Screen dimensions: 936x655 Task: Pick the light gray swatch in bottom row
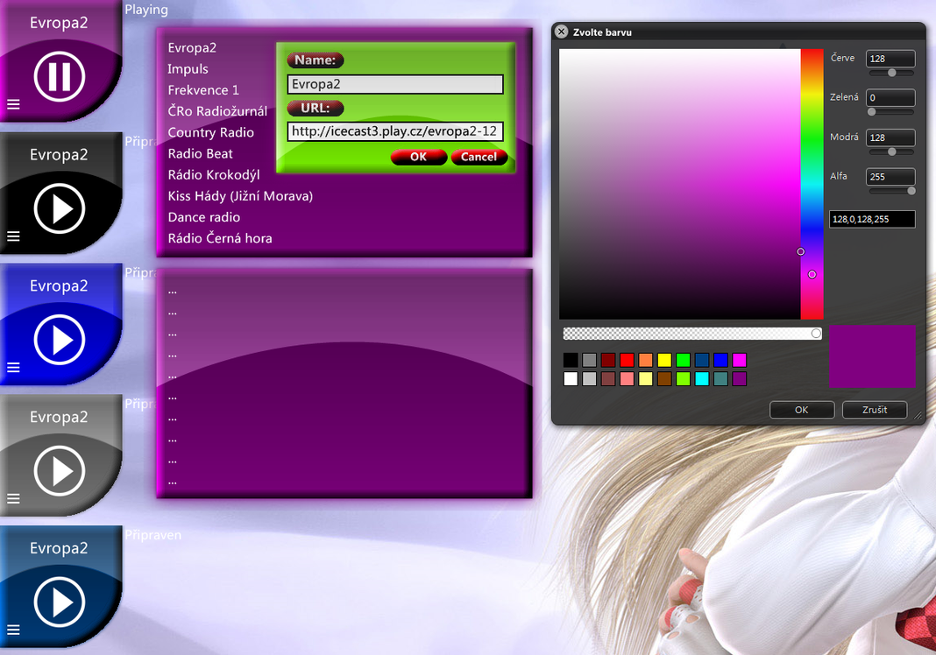pos(589,379)
